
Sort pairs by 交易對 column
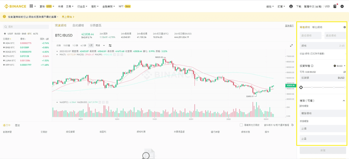[7, 39]
